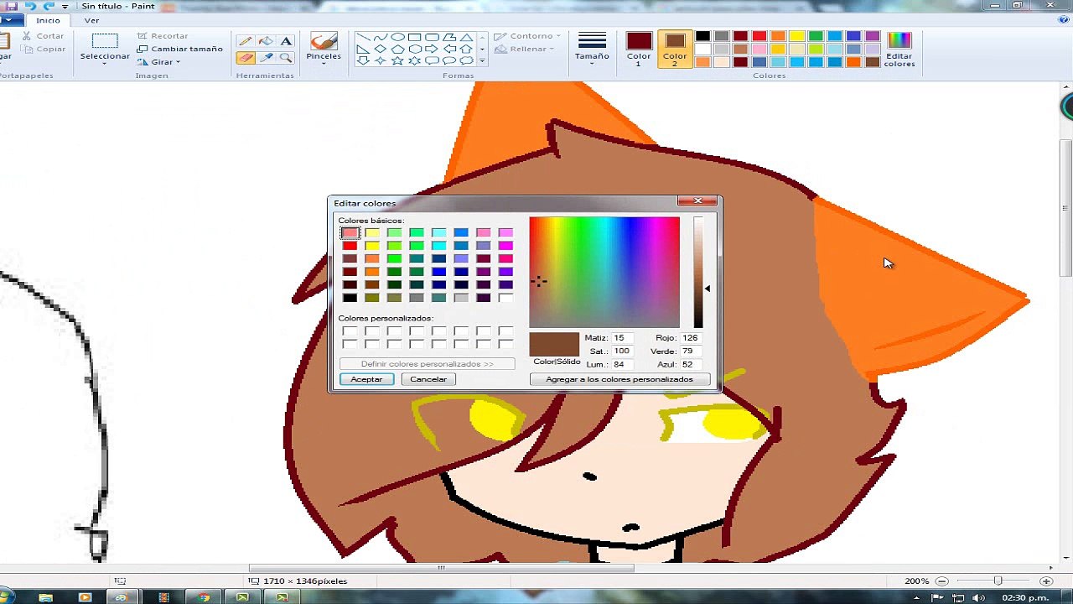Select the Magnifier tool
This screenshot has height=604, width=1073.
pos(286,58)
